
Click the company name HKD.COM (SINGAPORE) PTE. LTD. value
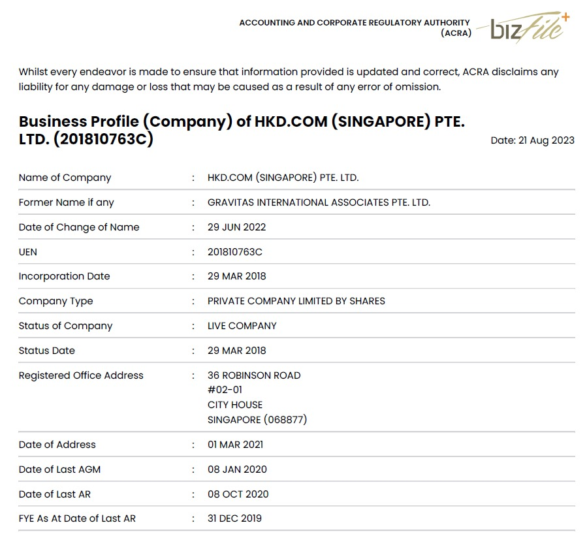click(283, 178)
